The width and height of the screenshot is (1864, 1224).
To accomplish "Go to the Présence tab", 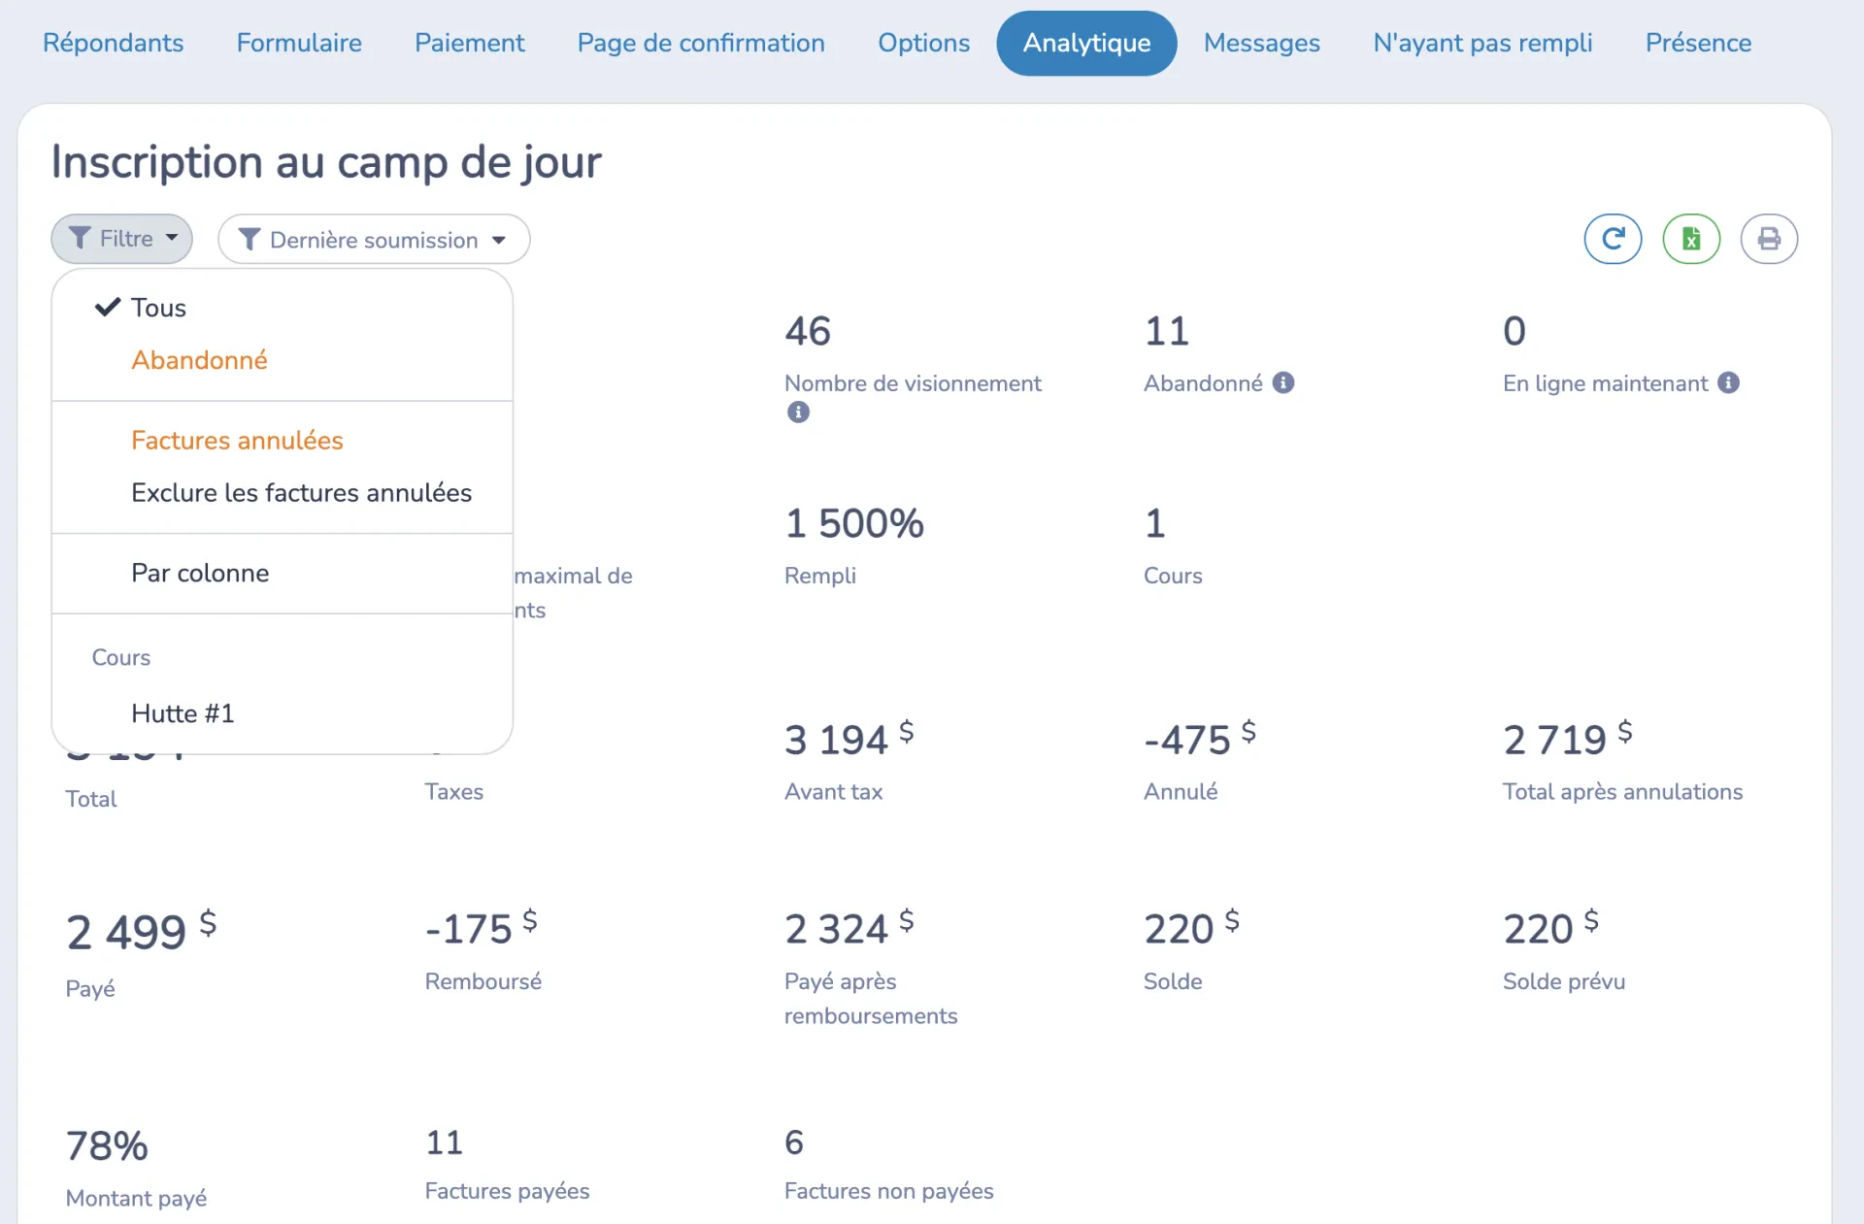I will tap(1698, 43).
